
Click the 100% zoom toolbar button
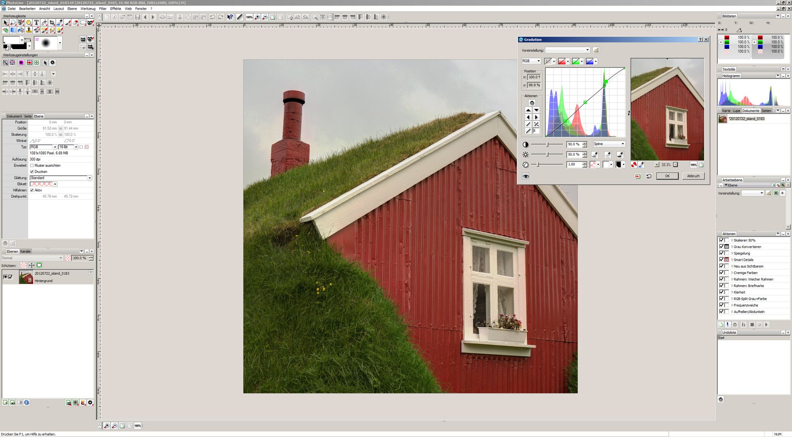click(x=249, y=17)
